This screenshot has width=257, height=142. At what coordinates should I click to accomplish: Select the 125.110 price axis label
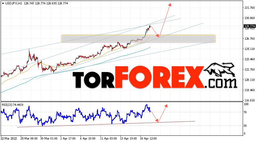tap(250, 49)
